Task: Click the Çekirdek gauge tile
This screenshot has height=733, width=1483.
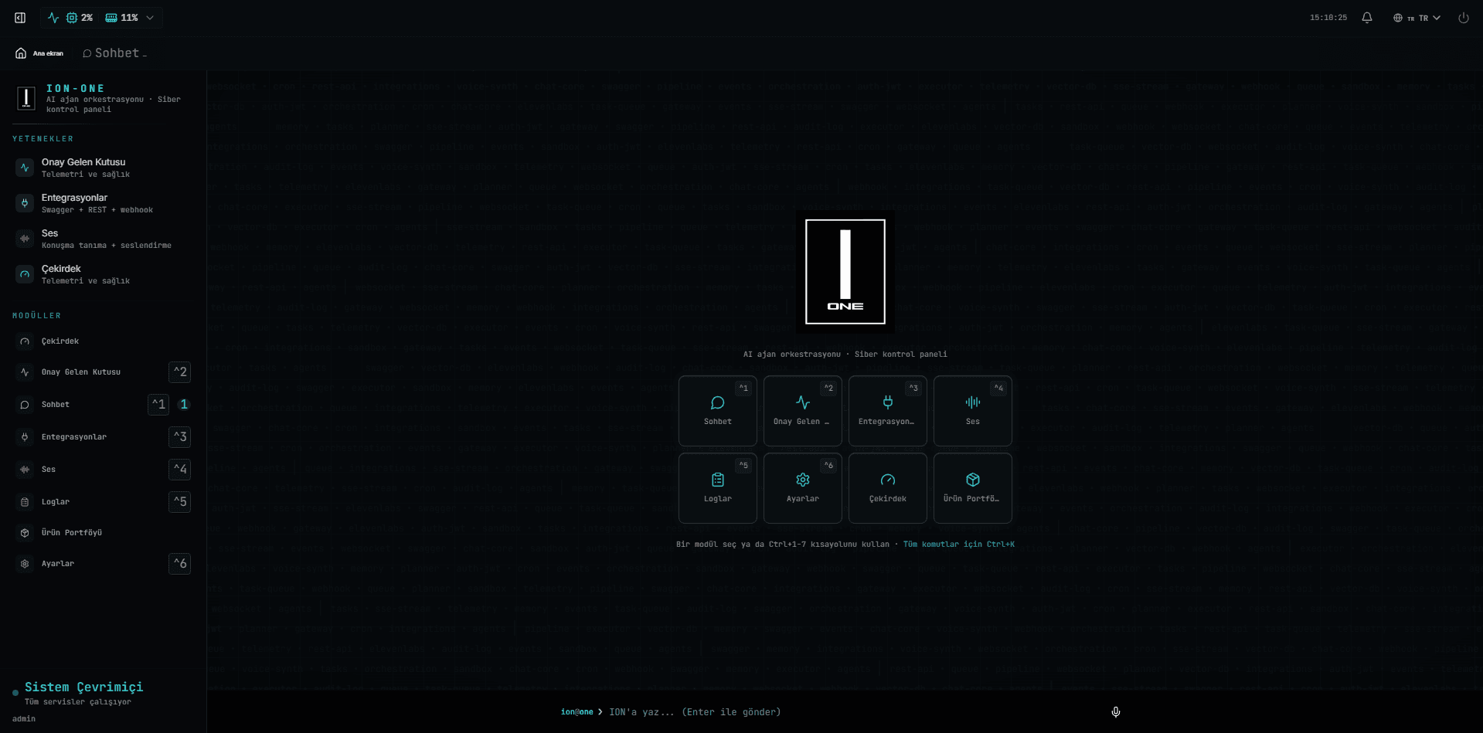Action: (888, 487)
